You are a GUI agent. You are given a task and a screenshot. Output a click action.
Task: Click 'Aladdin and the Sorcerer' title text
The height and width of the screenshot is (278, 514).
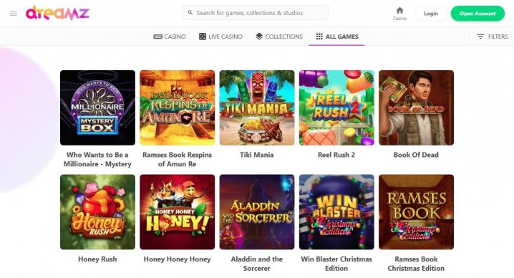coord(257,264)
